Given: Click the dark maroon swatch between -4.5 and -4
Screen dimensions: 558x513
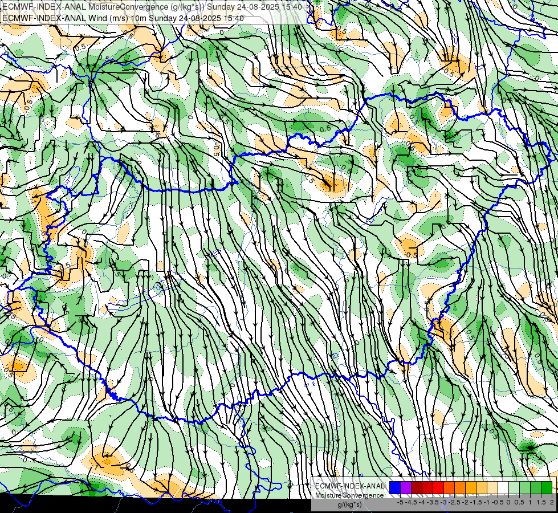Looking at the screenshot, I should point(417,488).
